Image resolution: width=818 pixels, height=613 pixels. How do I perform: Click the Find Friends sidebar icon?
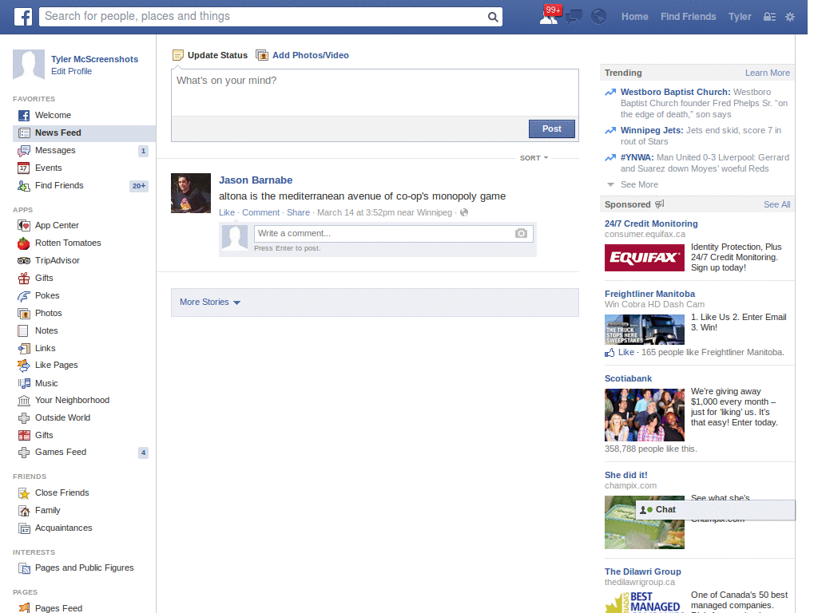click(24, 185)
